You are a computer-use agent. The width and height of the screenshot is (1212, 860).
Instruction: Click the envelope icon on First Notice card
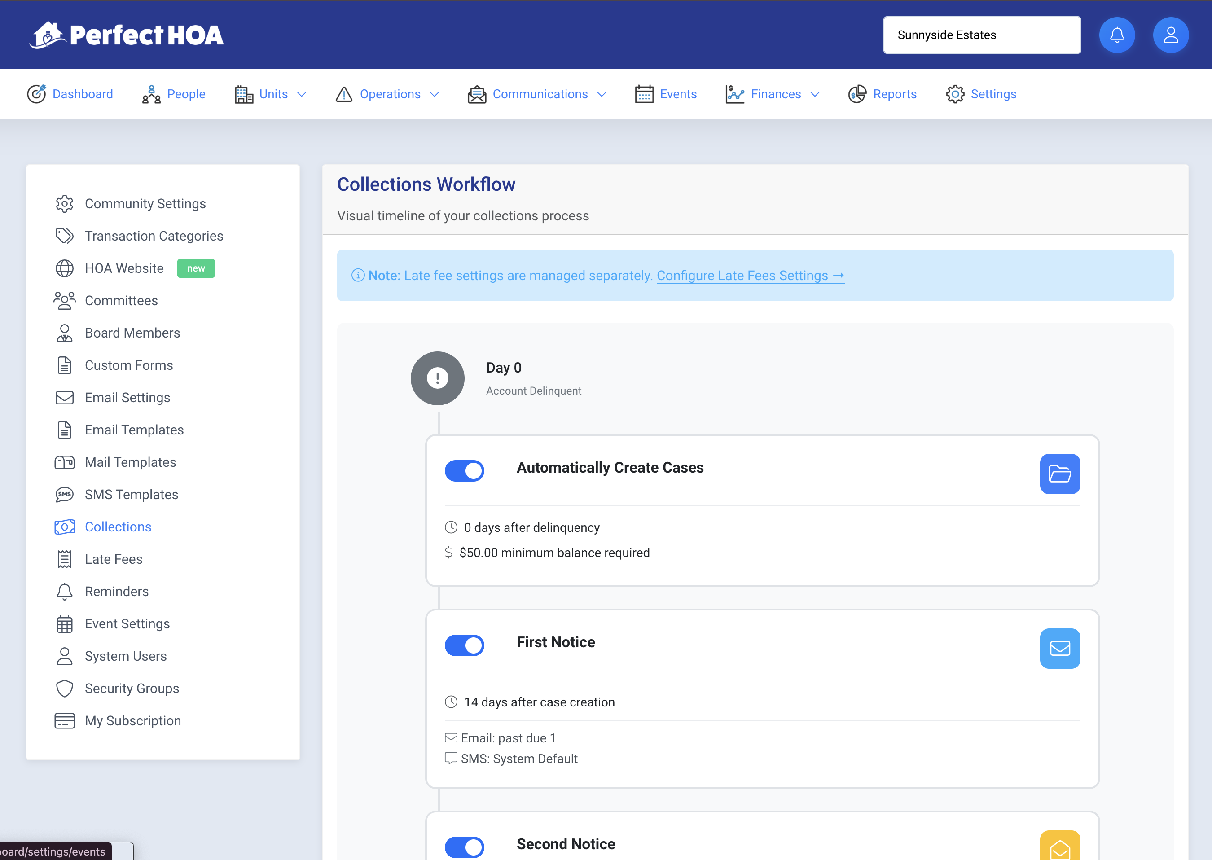coord(1059,648)
